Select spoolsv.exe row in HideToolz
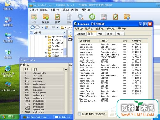160x120 pixels. 43,109
